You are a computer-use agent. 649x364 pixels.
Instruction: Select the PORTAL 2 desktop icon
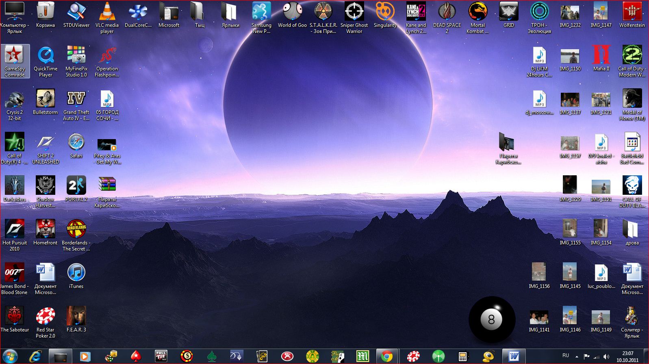point(76,186)
